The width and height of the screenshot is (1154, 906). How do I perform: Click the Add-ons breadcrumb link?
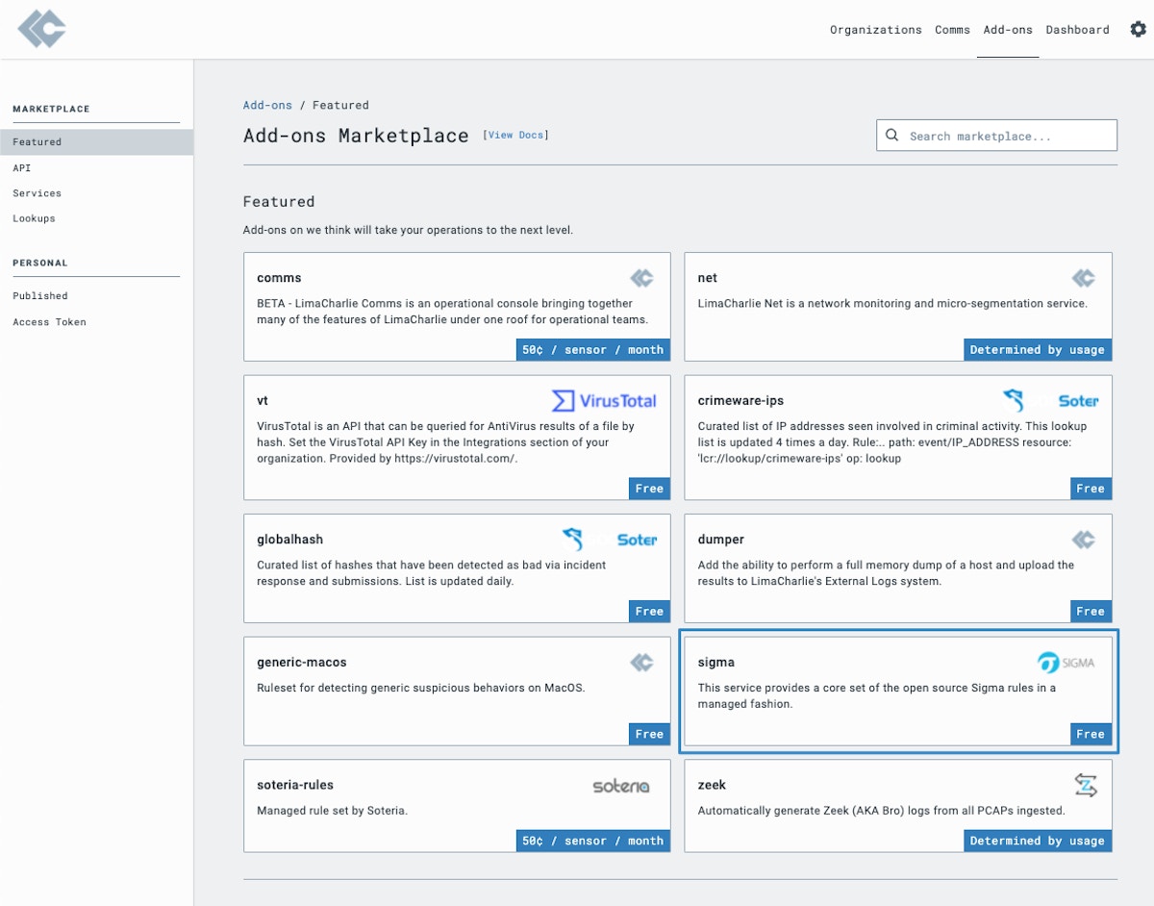(267, 105)
